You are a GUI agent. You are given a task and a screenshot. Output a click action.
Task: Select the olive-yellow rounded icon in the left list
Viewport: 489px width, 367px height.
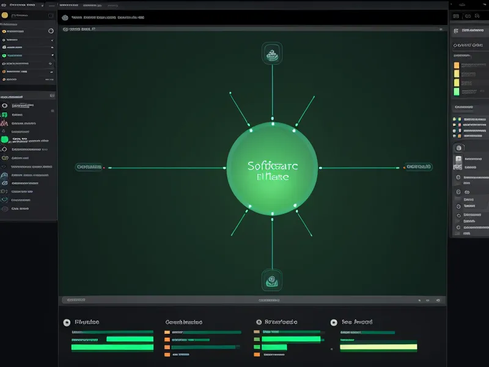5,158
